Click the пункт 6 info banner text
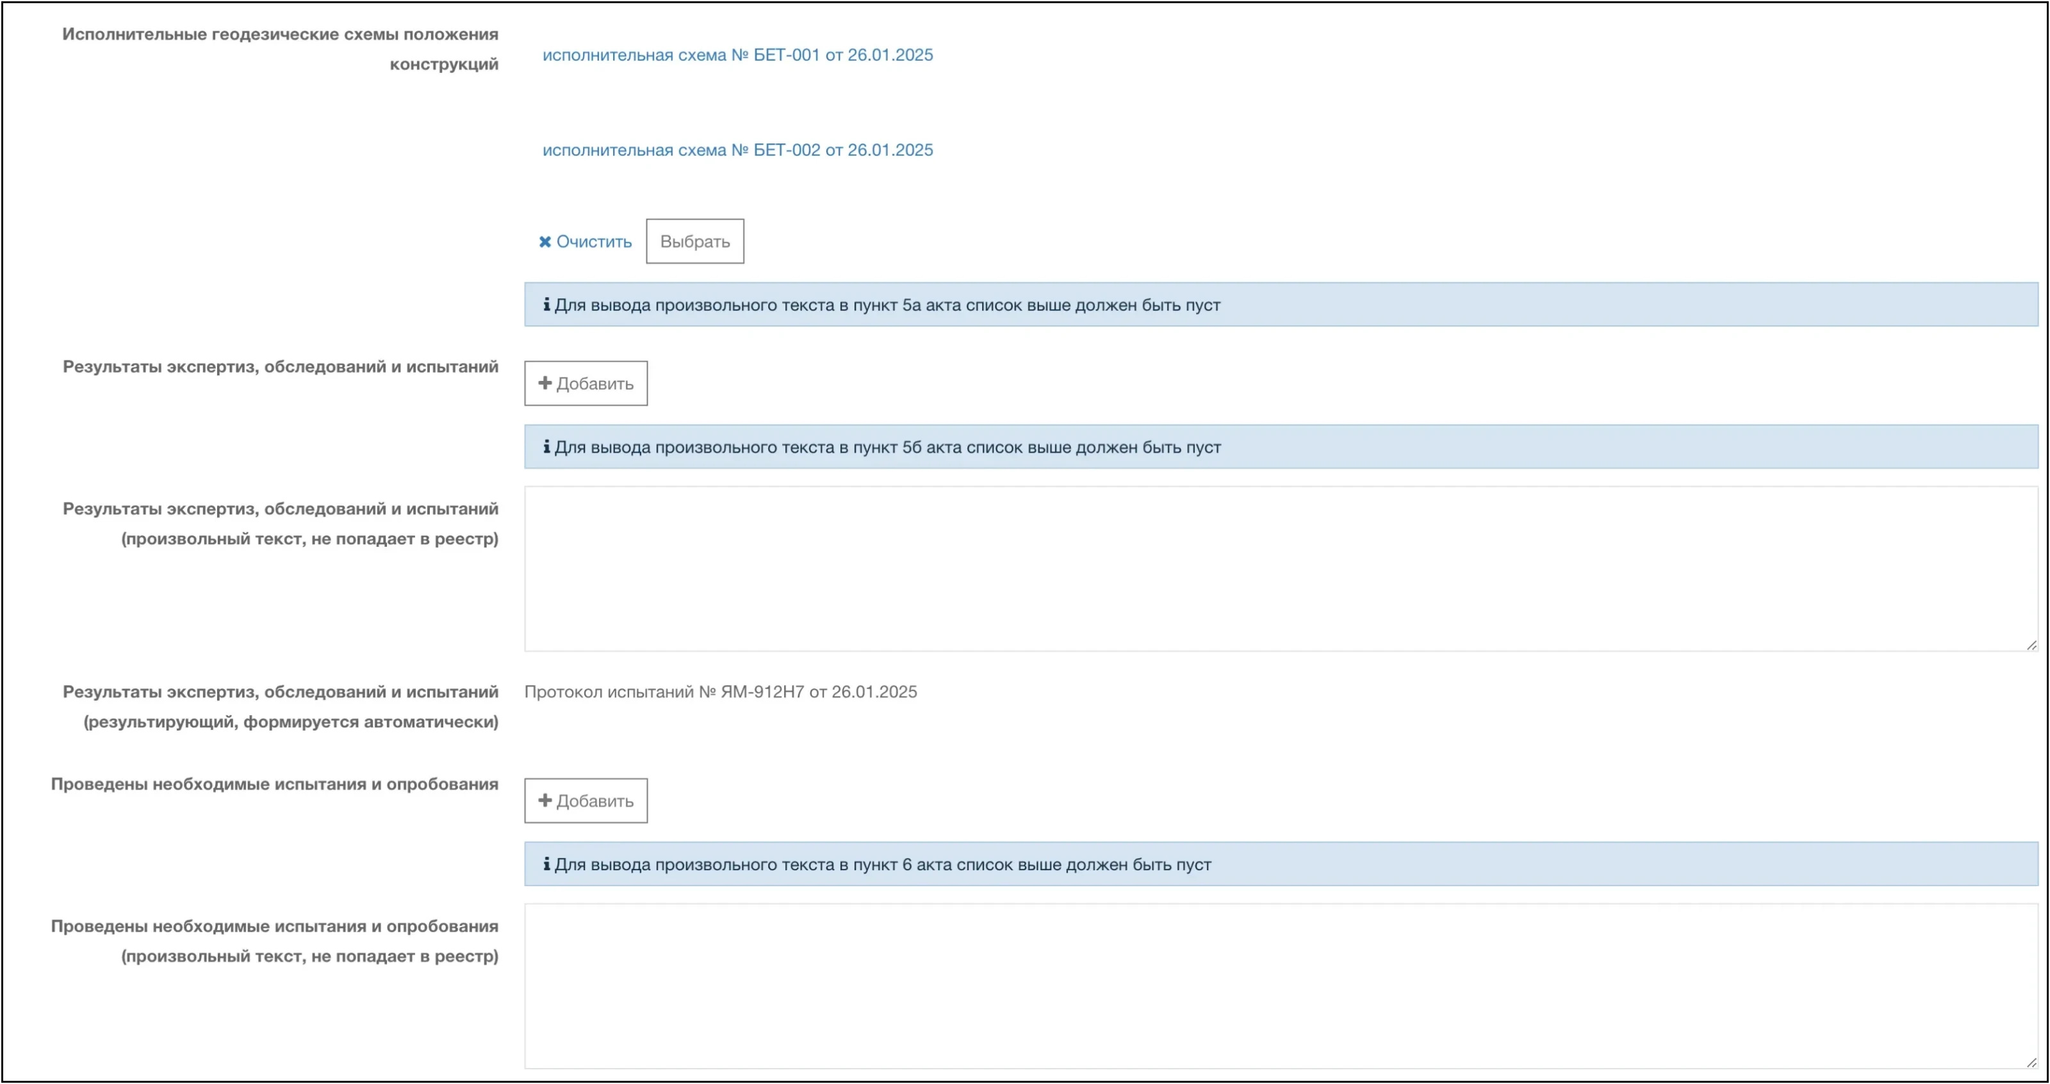2050x1084 pixels. point(881,864)
